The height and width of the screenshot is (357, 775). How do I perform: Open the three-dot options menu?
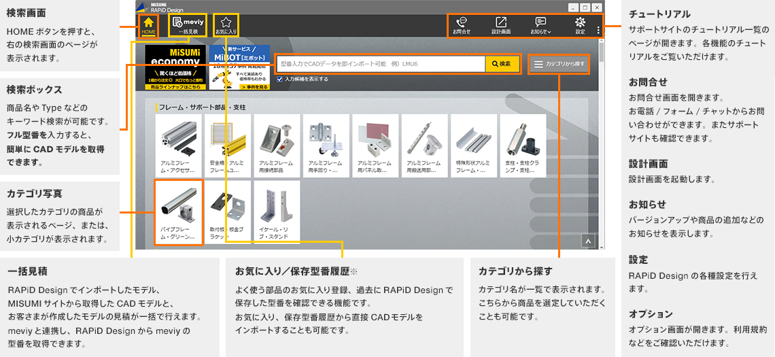598,30
